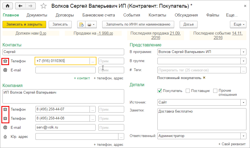This screenshot has height=148, width=250.
Task: Click Заполнить по ИНН или наименованию
Action: (138, 24)
